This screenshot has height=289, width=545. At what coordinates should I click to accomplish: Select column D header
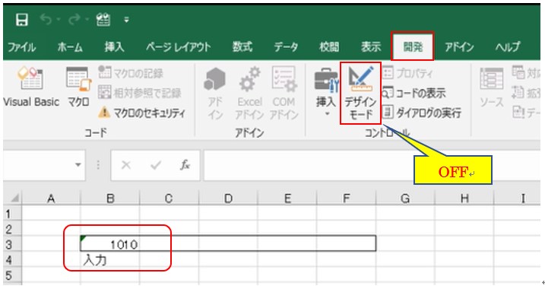[x=228, y=198]
